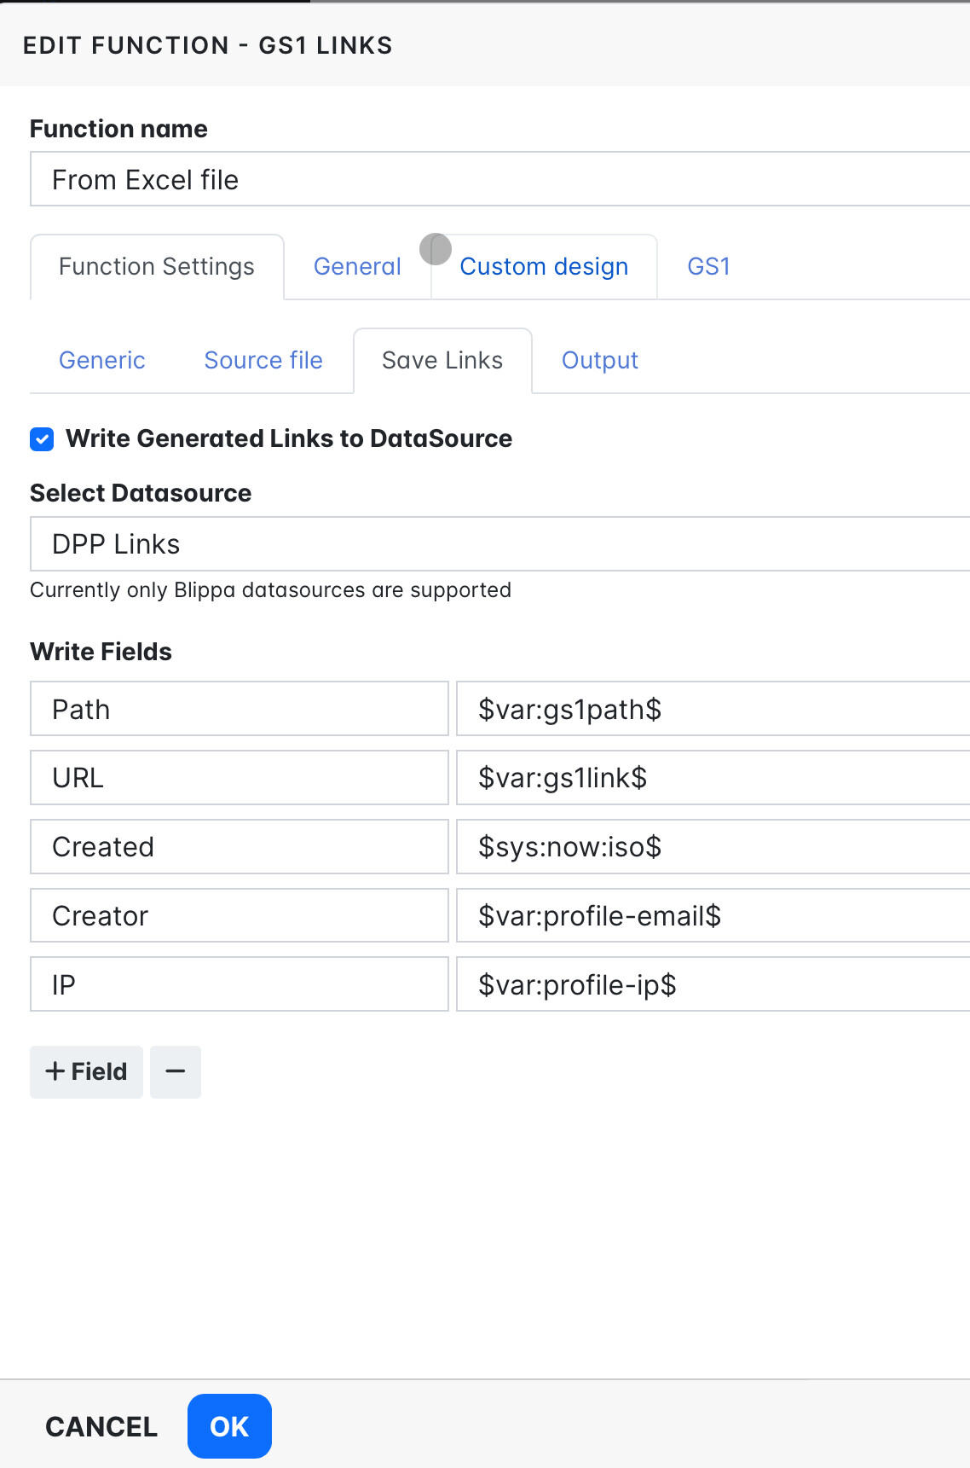
Task: Open the Output sub-tab
Action: pyautogui.click(x=600, y=361)
